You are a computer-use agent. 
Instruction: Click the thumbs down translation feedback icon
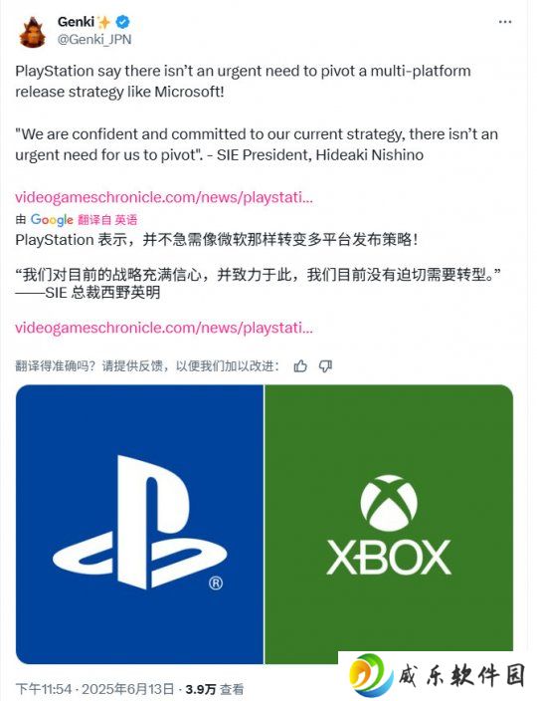tap(325, 366)
